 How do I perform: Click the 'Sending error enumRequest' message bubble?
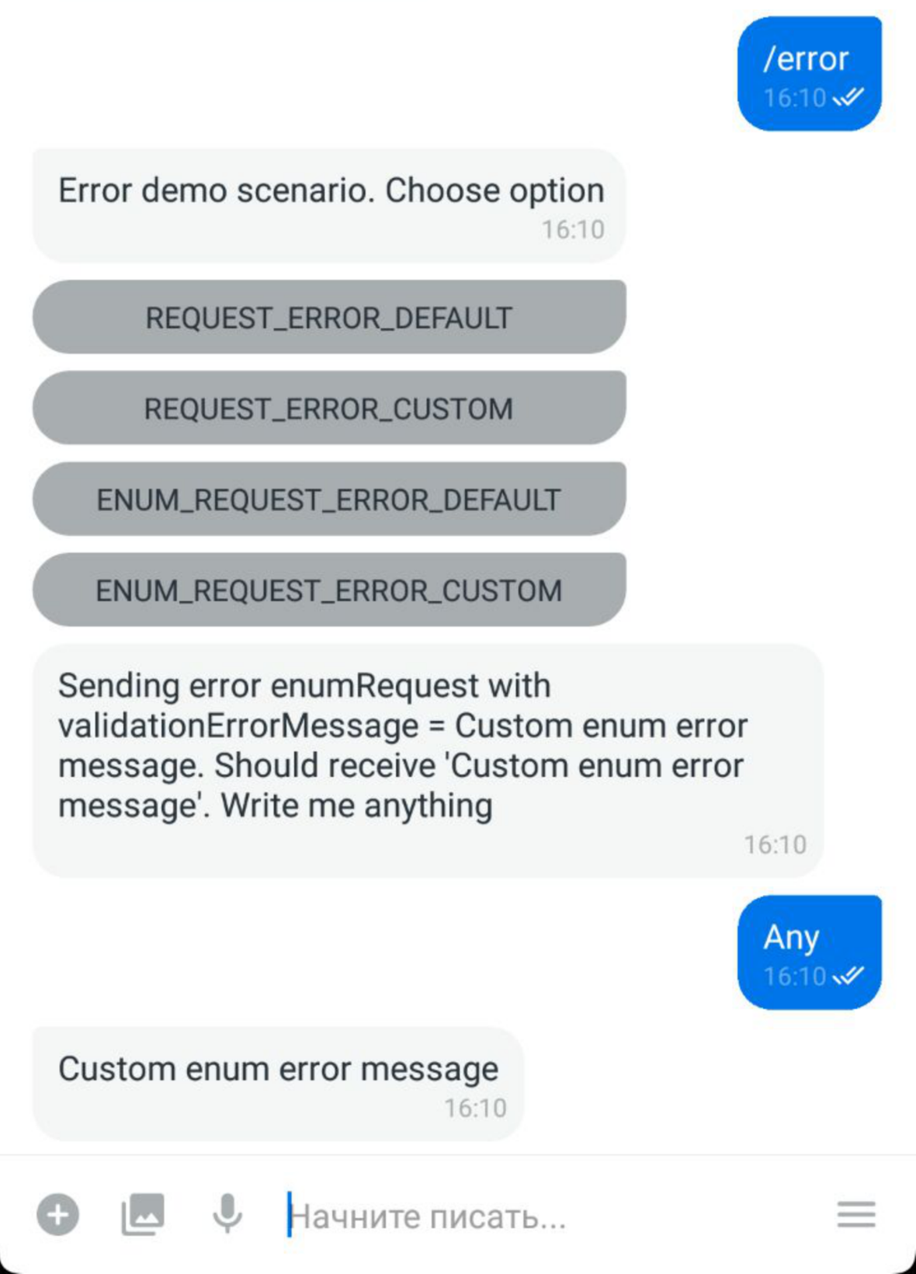pyautogui.click(x=428, y=761)
